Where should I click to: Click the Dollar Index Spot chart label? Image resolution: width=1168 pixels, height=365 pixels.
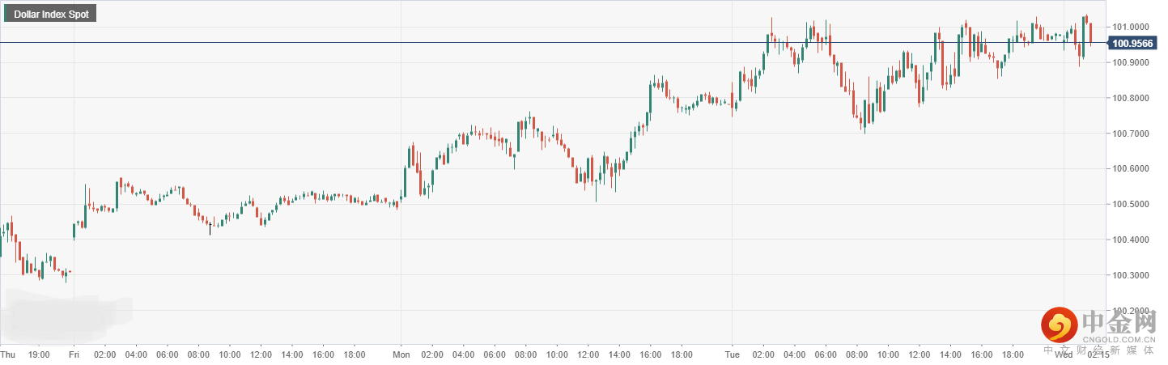click(x=50, y=14)
